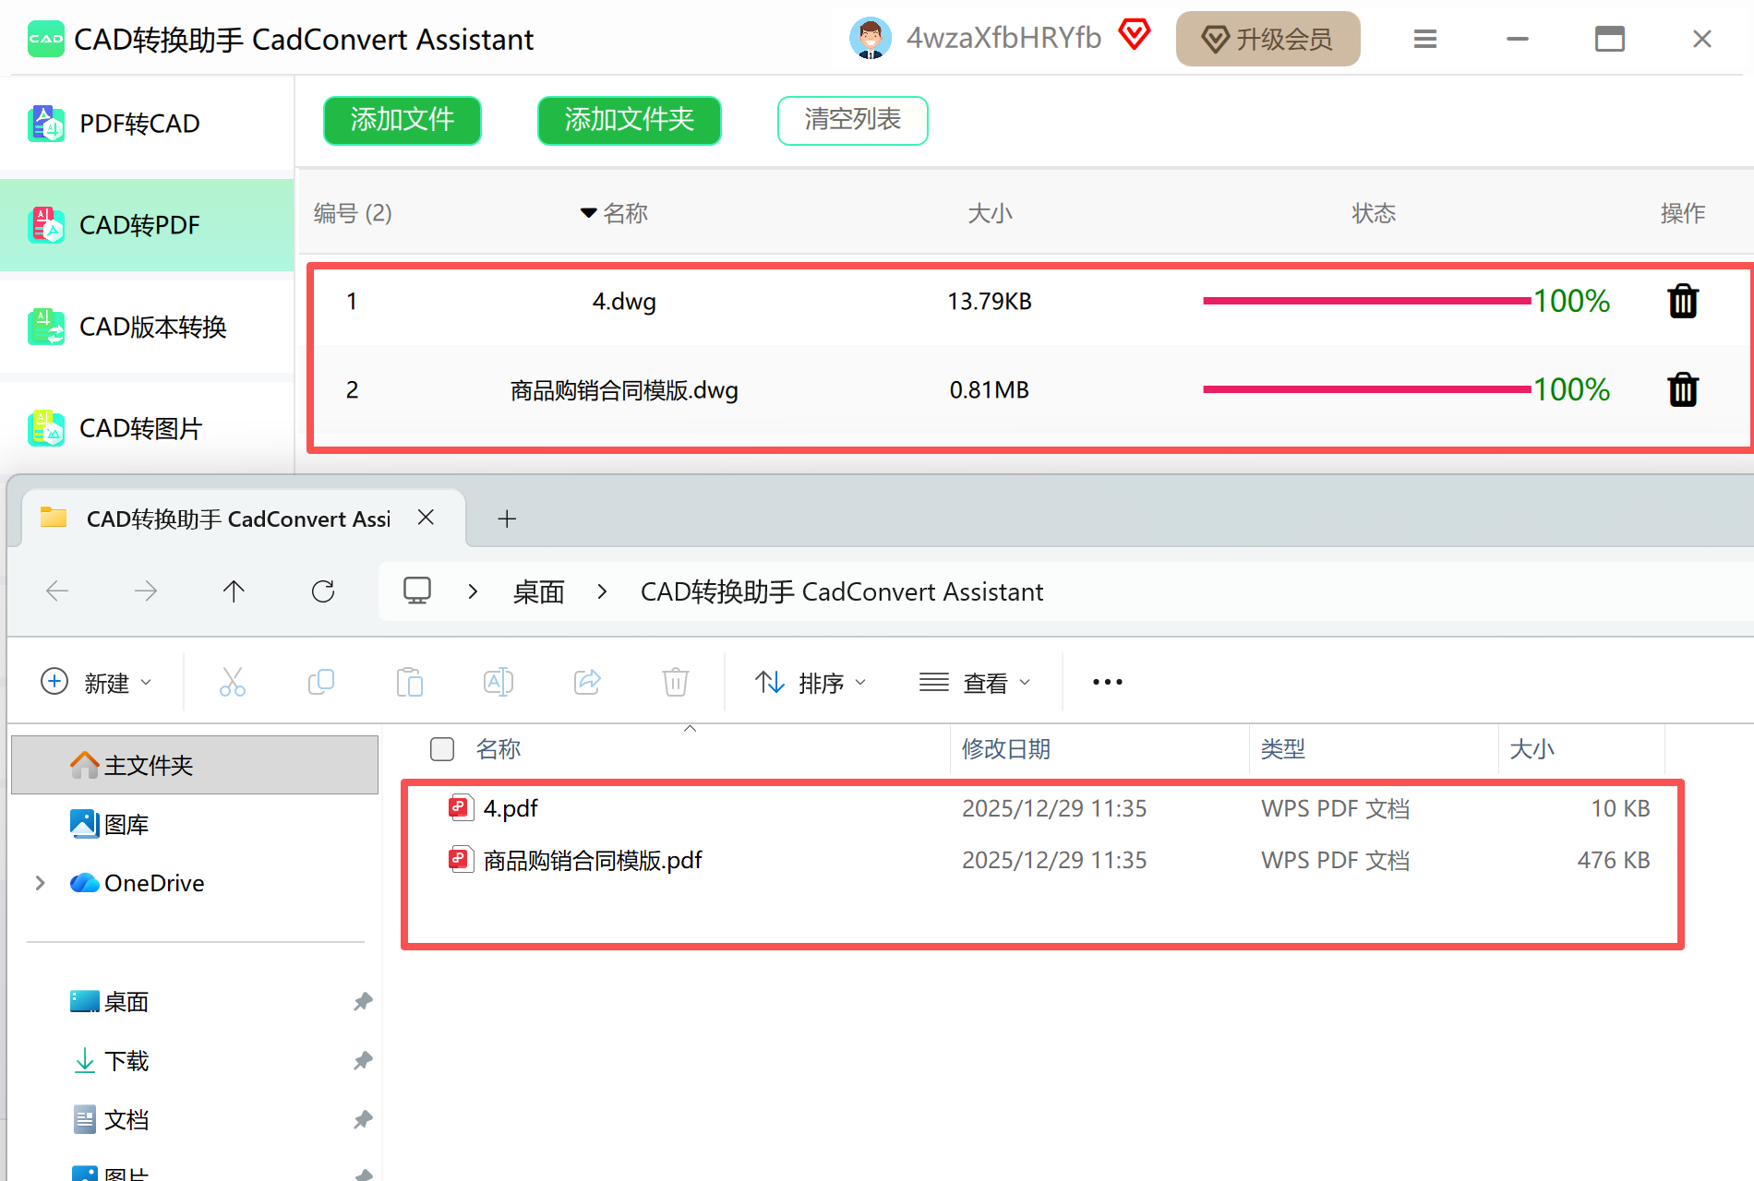
Task: Delete the 4.dwg row with trash icon
Action: (x=1683, y=301)
